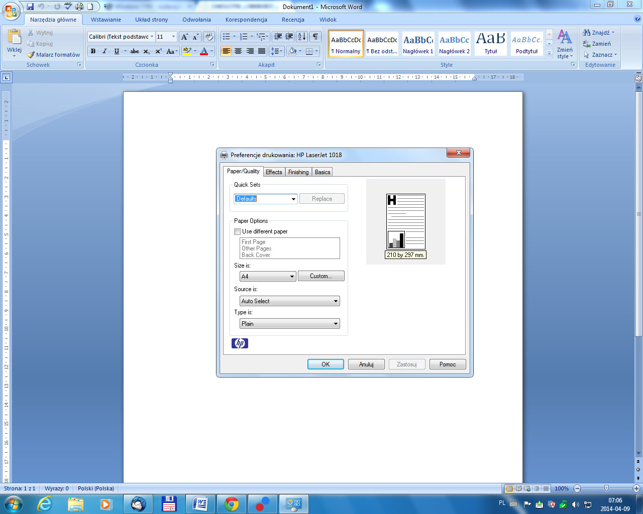The image size is (643, 514).
Task: Open line spacing dropdown
Action: [277, 51]
